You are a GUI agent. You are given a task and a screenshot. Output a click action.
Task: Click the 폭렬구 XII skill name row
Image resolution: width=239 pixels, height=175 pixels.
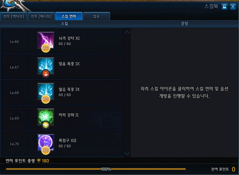pyautogui.click(x=76, y=144)
